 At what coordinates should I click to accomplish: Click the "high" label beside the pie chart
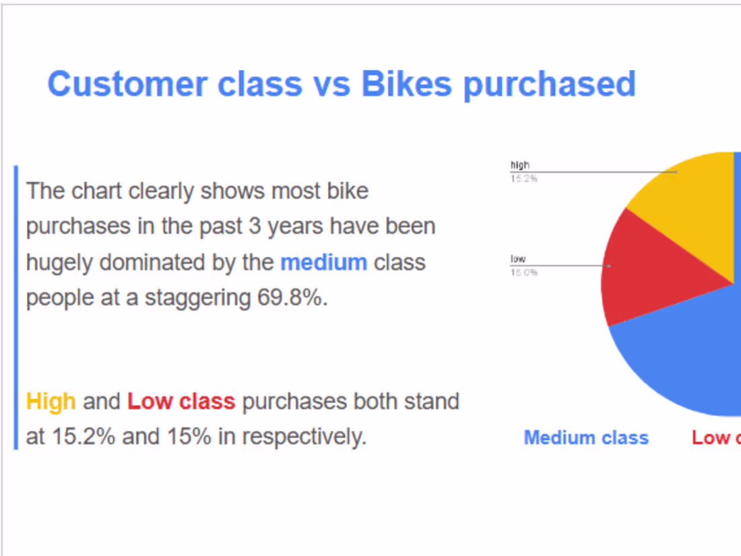point(520,165)
